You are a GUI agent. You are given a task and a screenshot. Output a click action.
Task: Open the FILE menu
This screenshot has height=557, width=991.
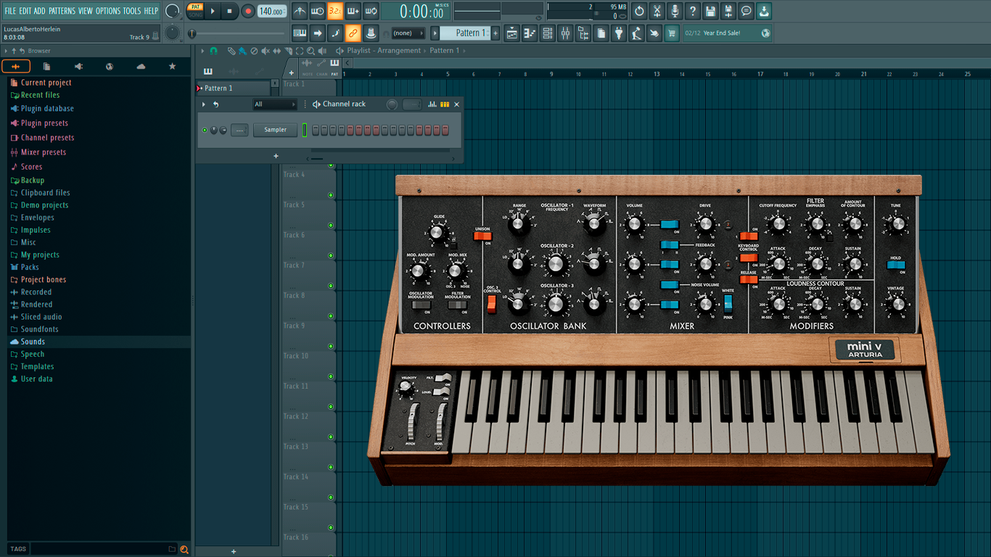click(x=10, y=11)
